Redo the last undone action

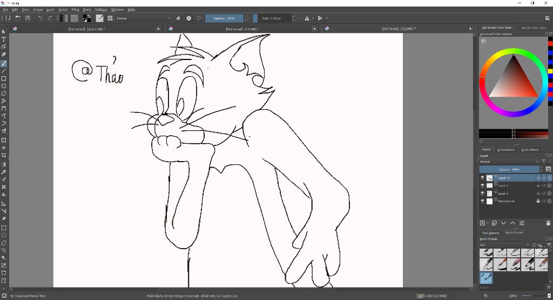(x=50, y=18)
